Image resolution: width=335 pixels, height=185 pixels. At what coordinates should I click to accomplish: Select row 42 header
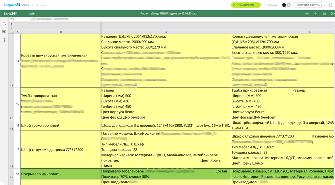pos(11,104)
